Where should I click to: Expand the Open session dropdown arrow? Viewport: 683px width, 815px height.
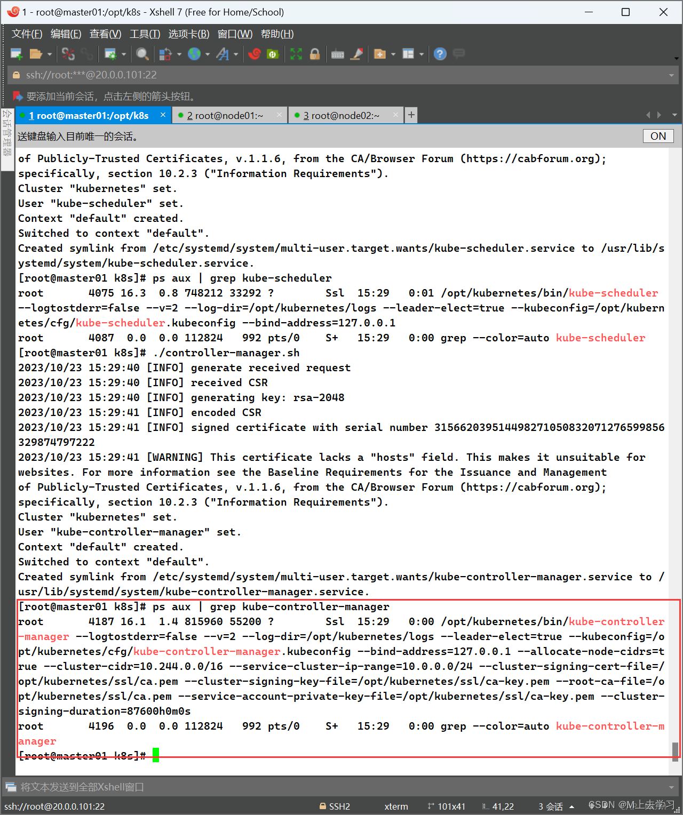(x=49, y=54)
